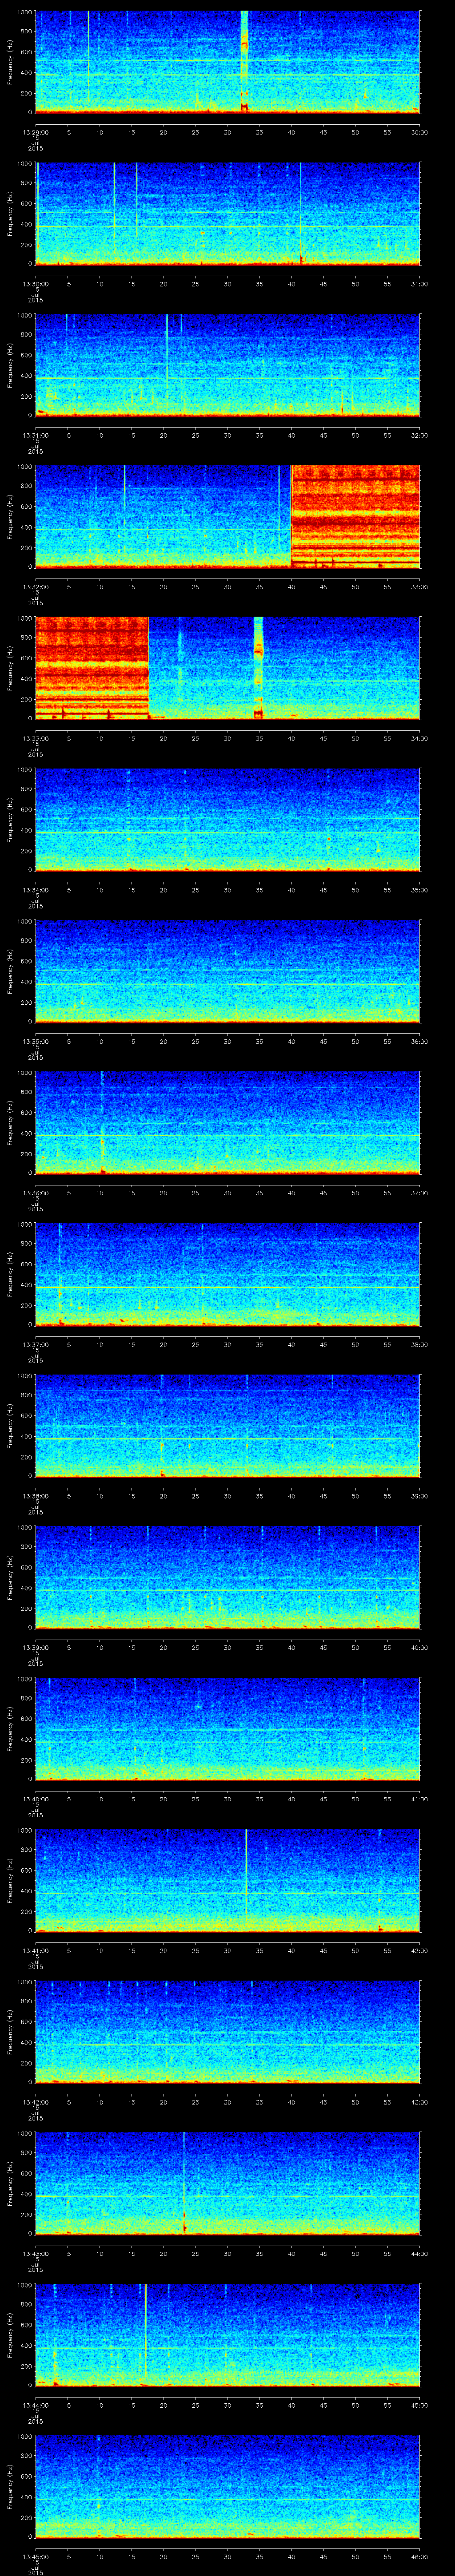Click the '34:00' end time label
Screen dimensions: 455x2576
coord(419,738)
